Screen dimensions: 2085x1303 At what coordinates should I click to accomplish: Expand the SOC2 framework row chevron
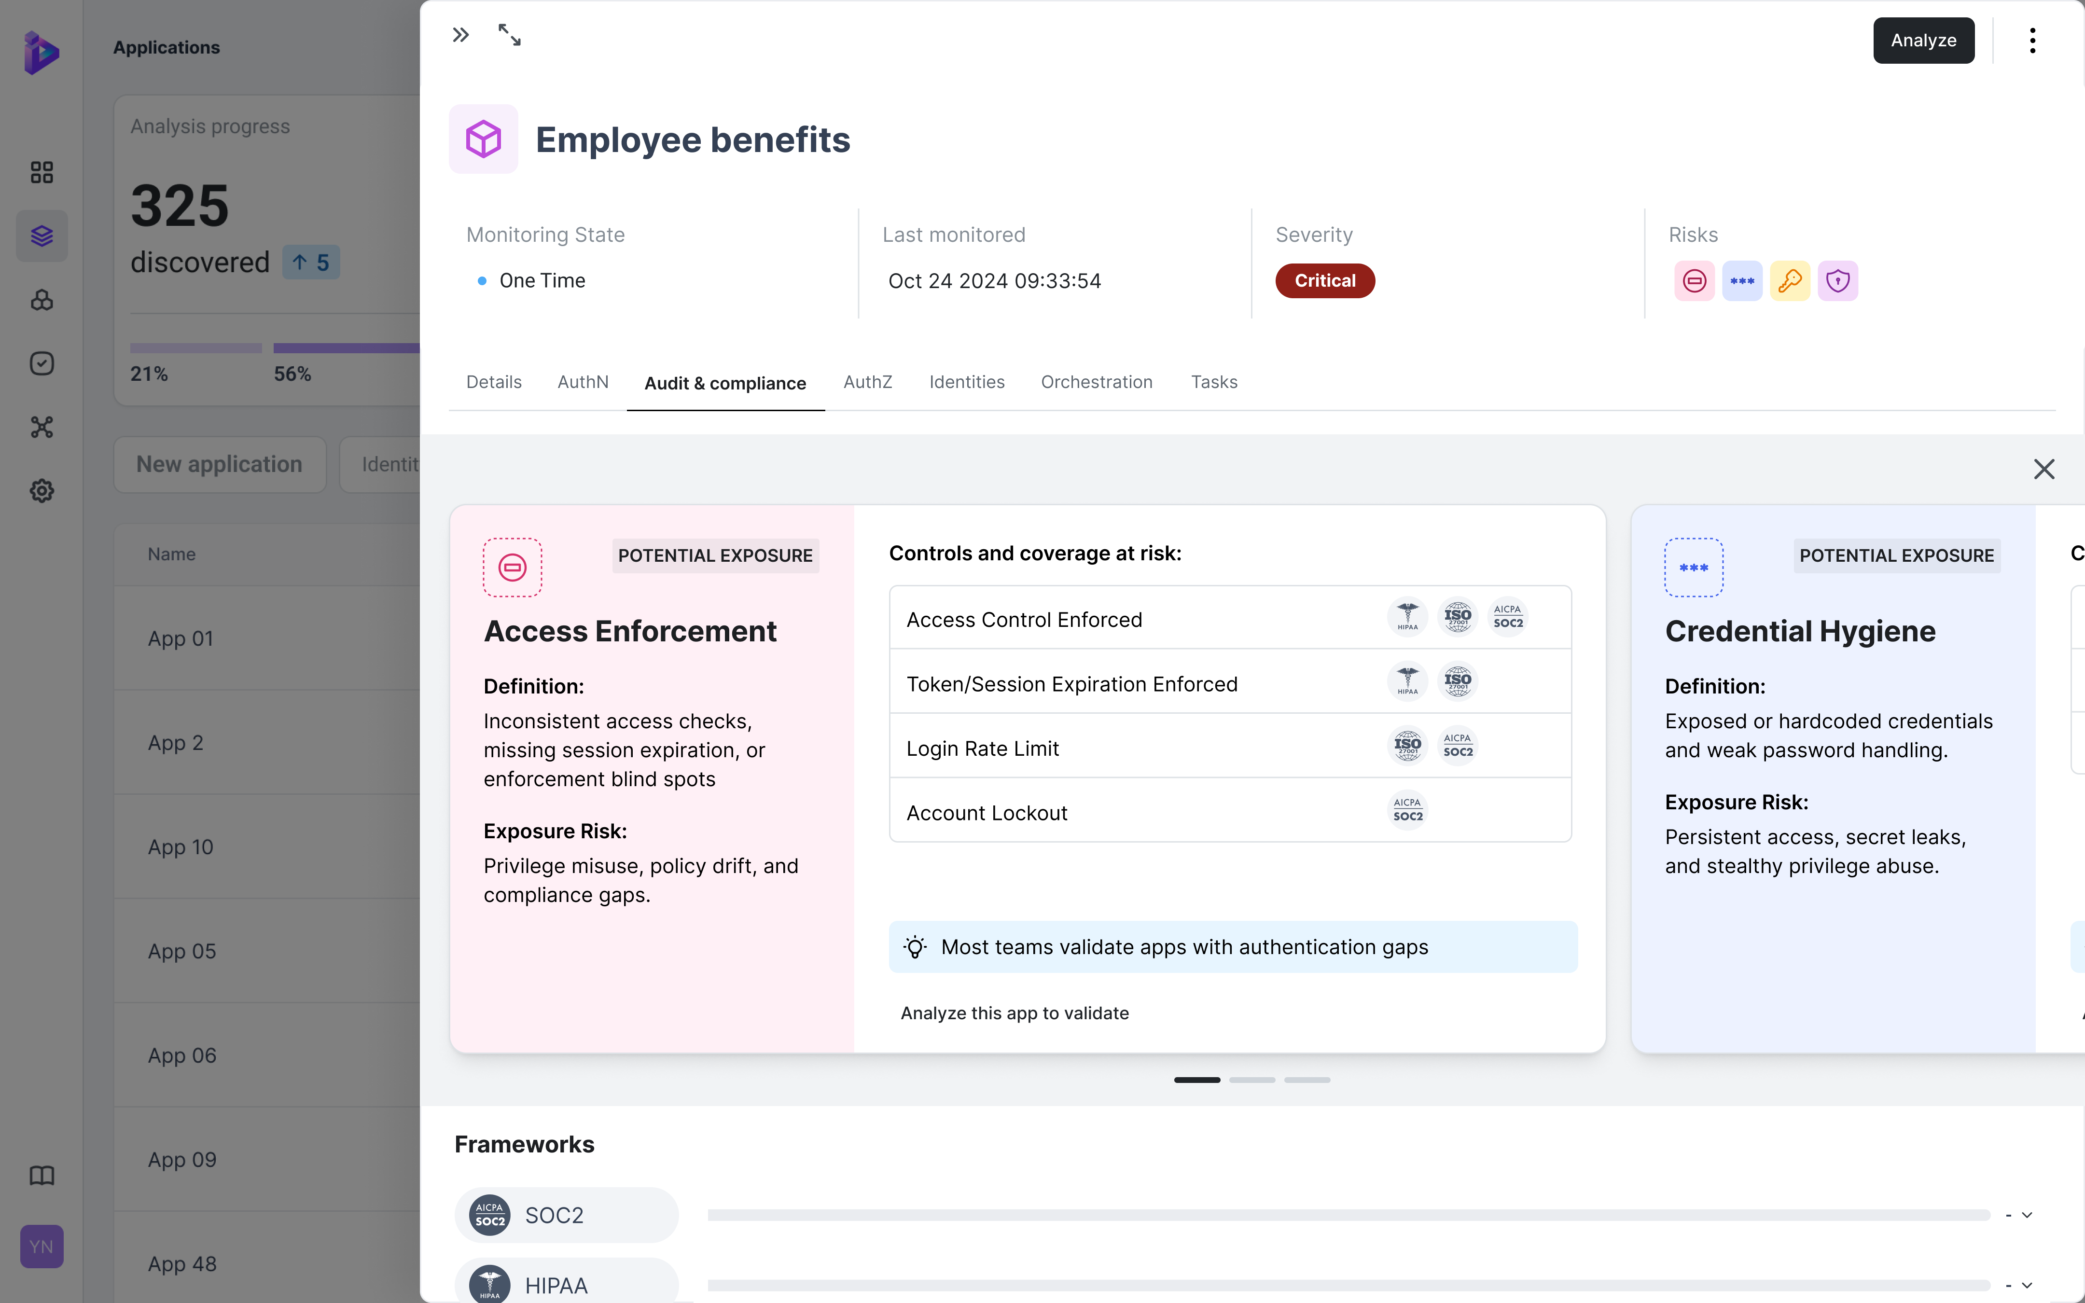2027,1215
